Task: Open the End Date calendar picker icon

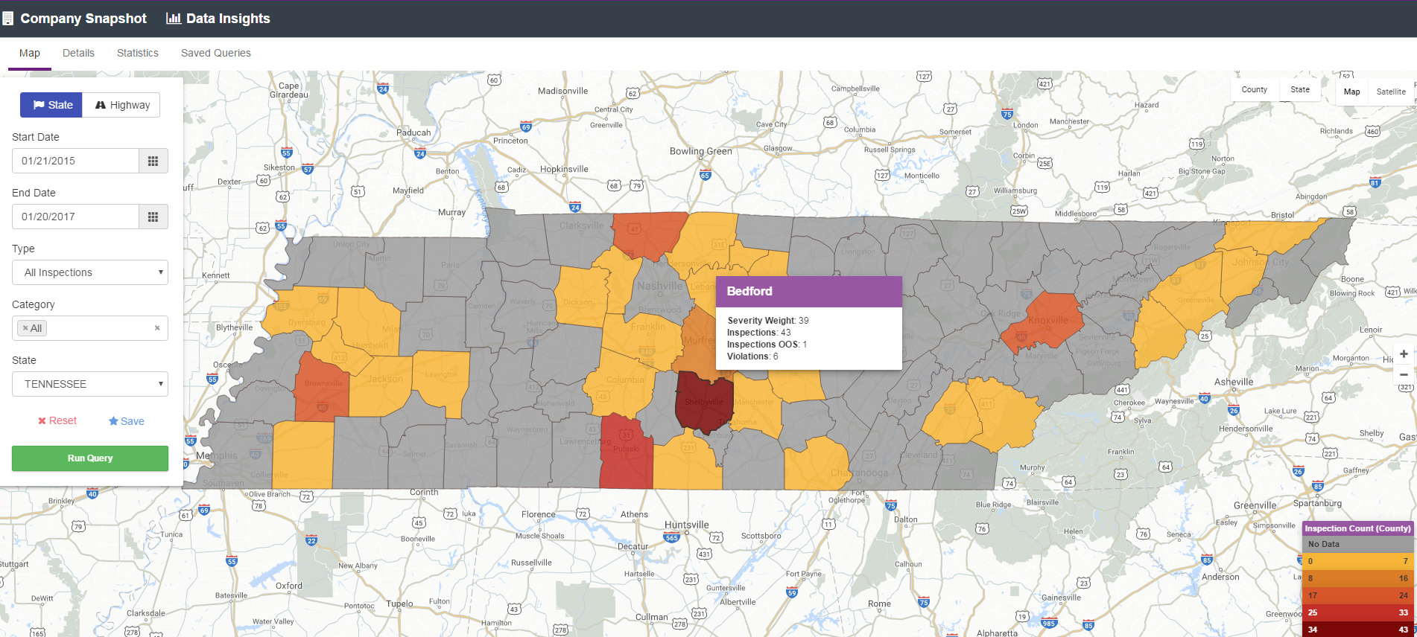Action: point(153,217)
